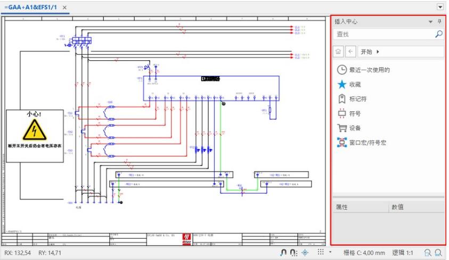Expand the grid options dropdown arrow
This screenshot has width=449, height=260.
[330, 253]
